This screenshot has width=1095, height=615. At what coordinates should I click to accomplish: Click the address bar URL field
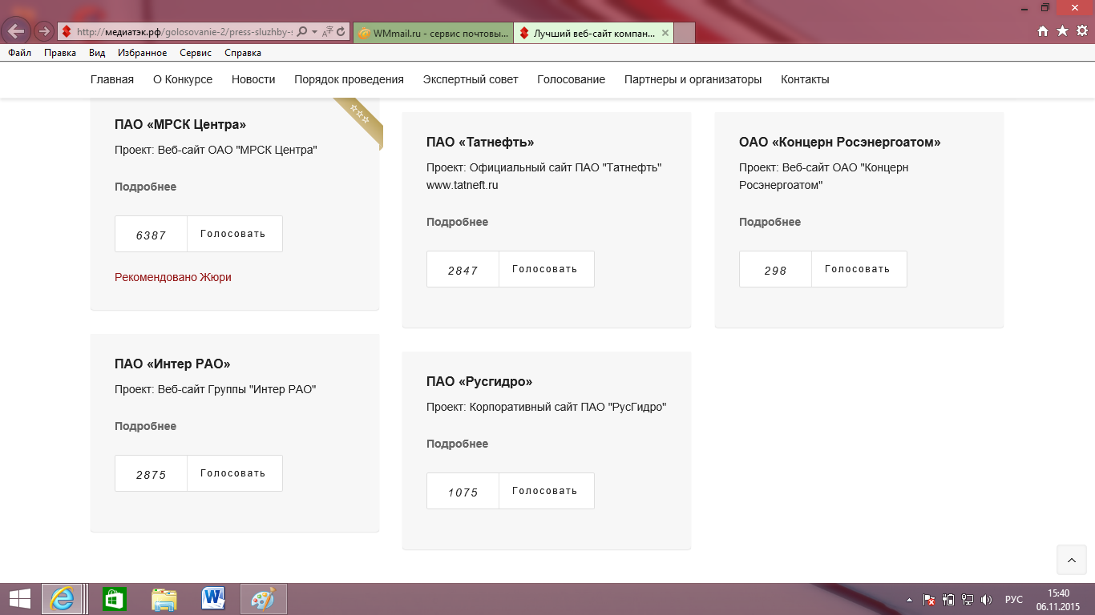coord(184,32)
